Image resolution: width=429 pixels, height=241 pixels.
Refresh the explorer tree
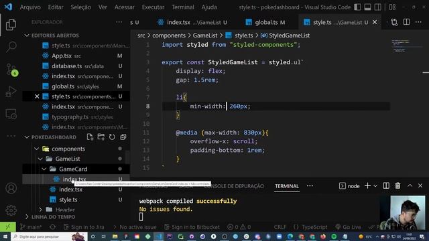tap(112, 137)
